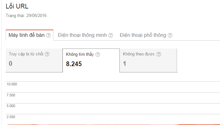Open the Điện thoại thông minh tab
This screenshot has height=125, width=220.
pos(85,35)
